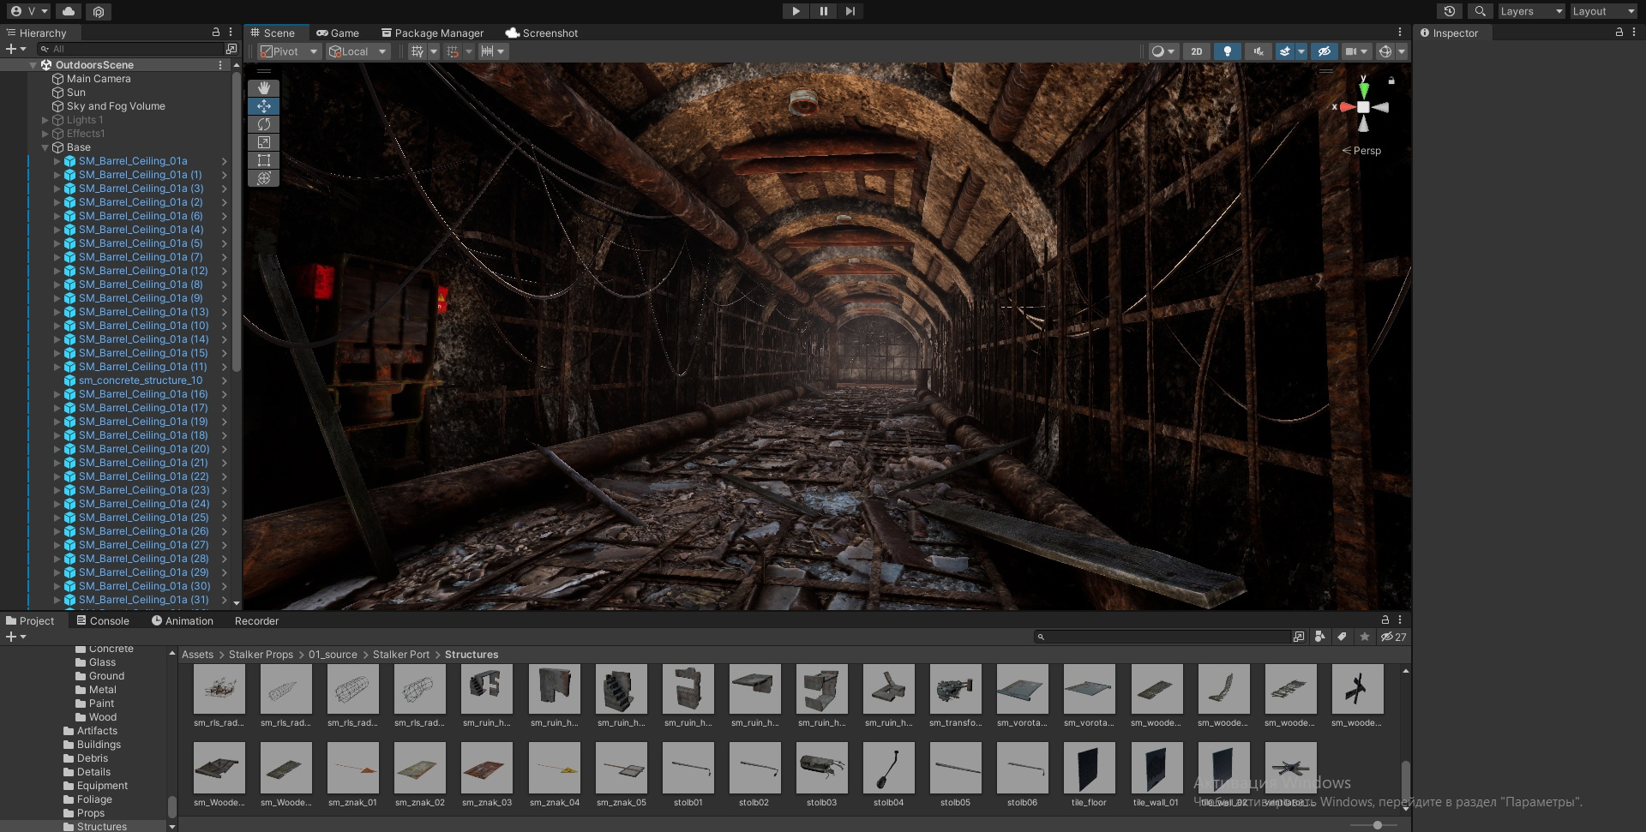Select the Rotate tool
Screen dimensions: 1646x832
coord(263,124)
